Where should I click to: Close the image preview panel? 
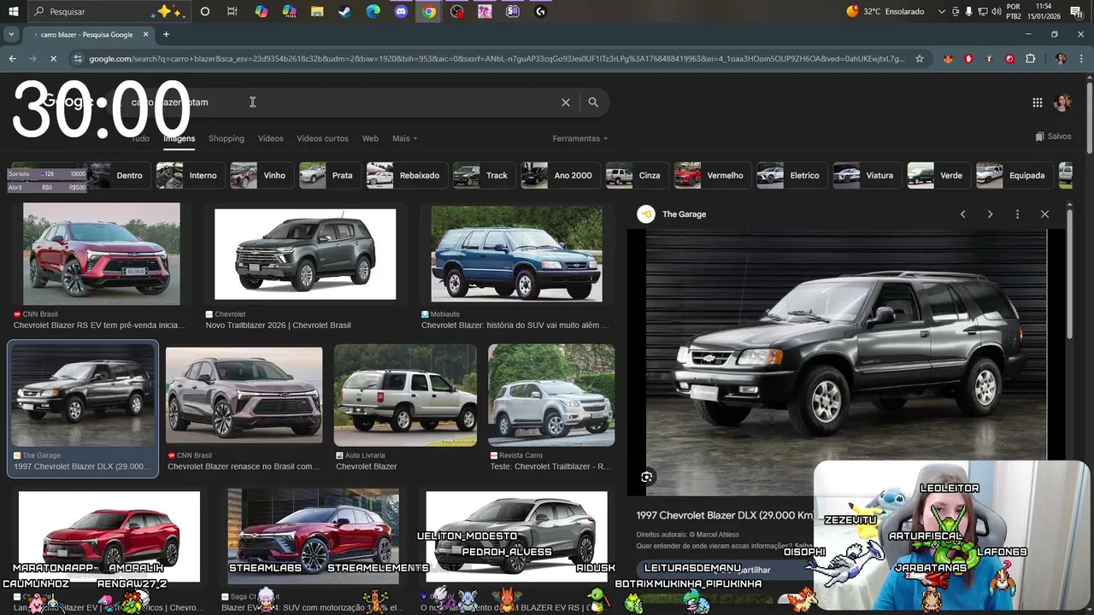[x=1044, y=214]
